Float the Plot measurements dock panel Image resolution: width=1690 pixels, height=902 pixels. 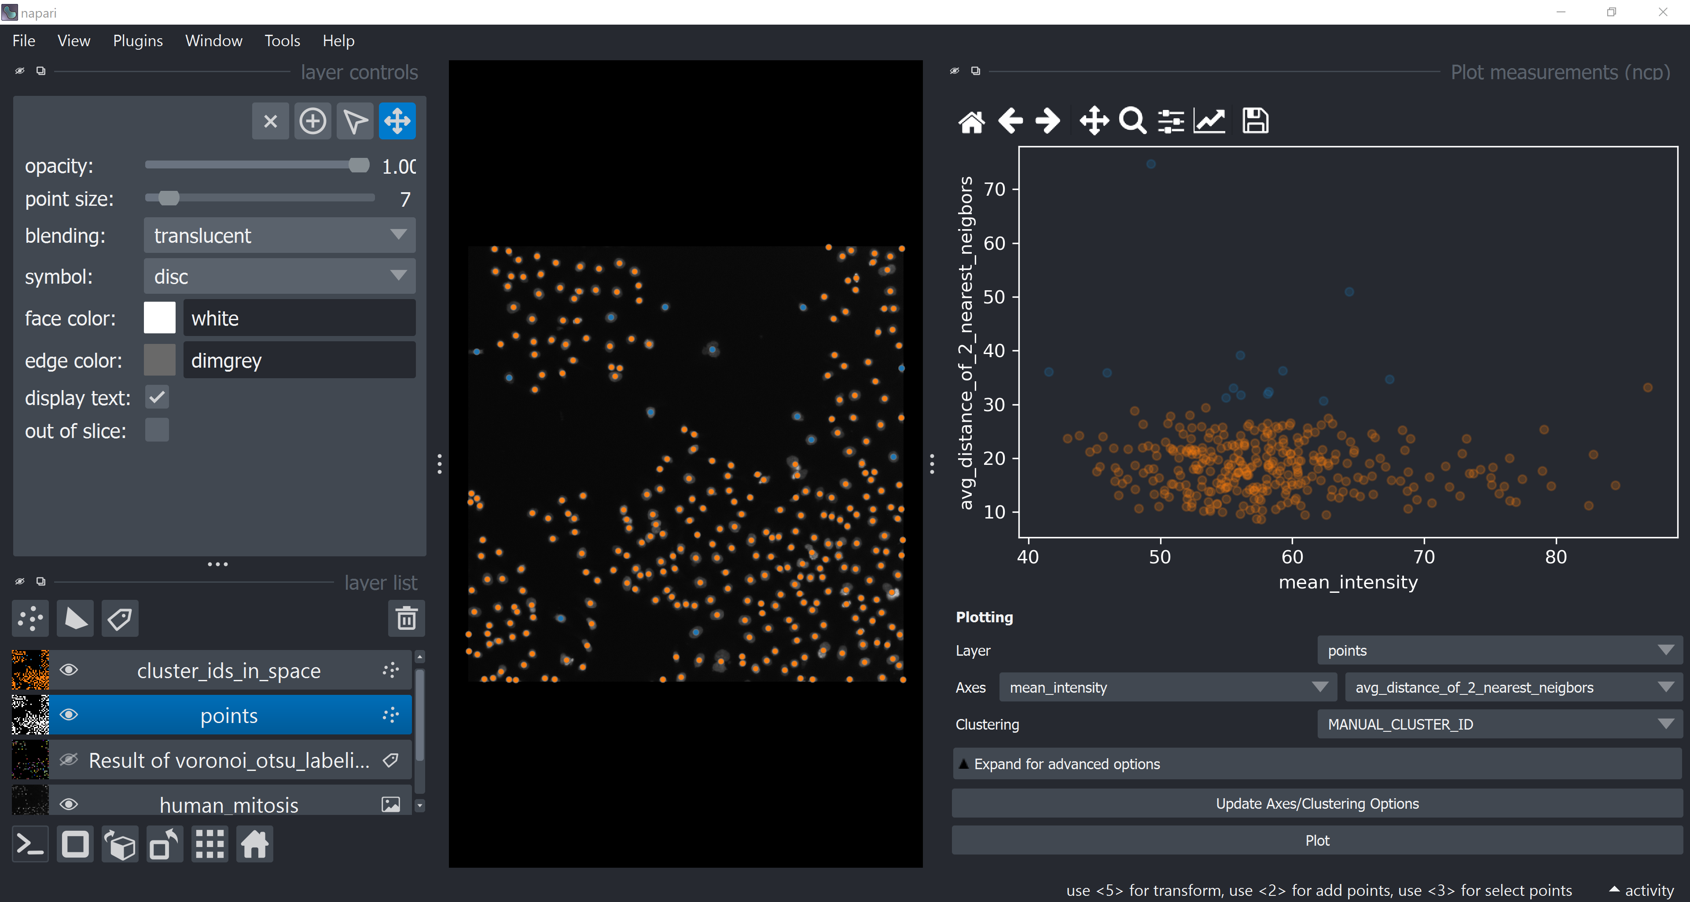click(976, 71)
